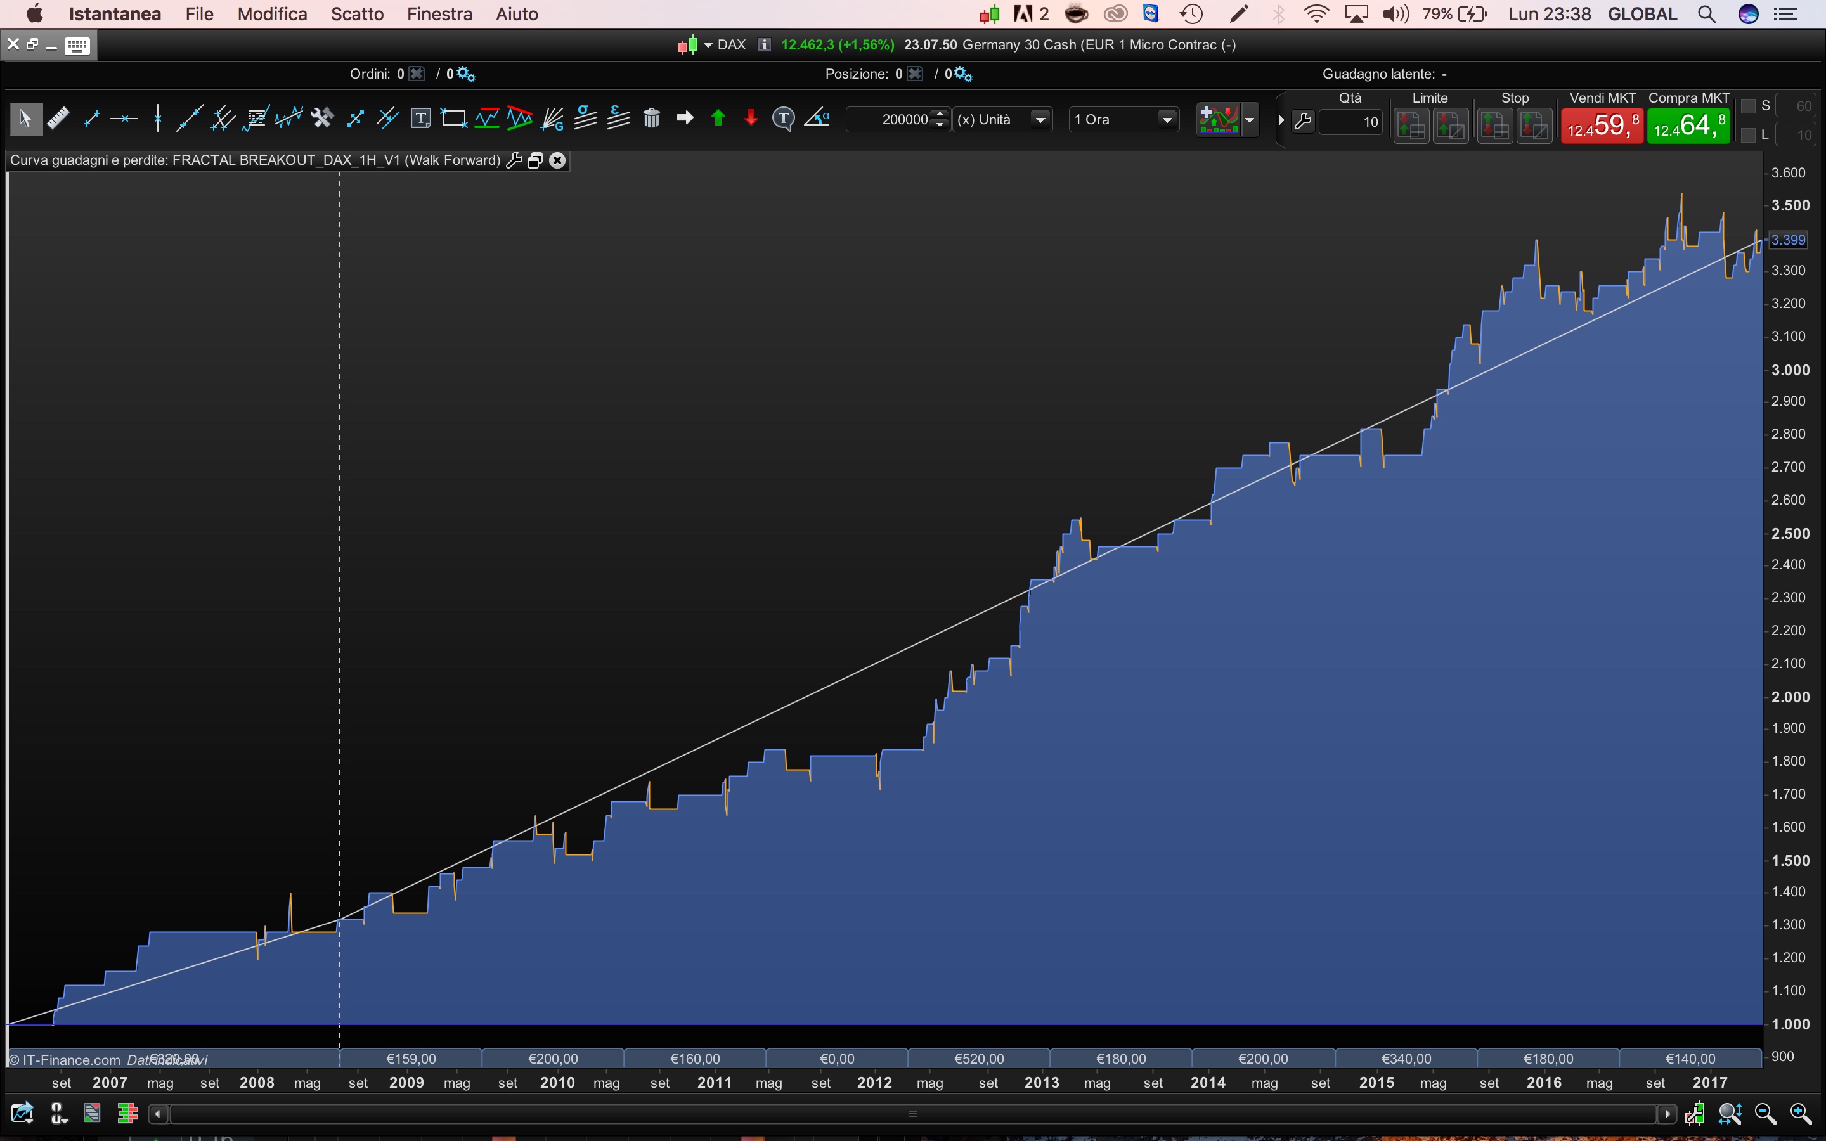Select the ruler measurement tool
The height and width of the screenshot is (1141, 1826).
[58, 119]
